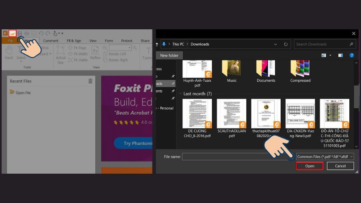
Task: Collapse the Last month group
Action: tap(181, 94)
